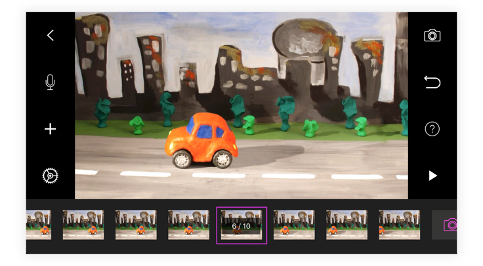
Task: Undo last action with curved arrow
Action: tap(432, 82)
